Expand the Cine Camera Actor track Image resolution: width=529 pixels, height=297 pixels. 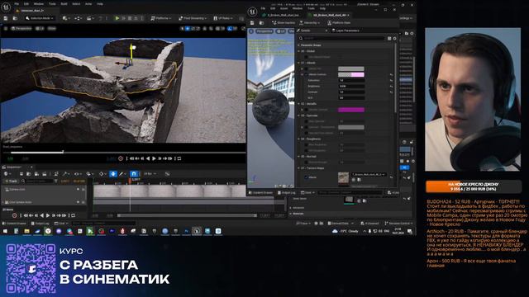[x=3, y=202]
